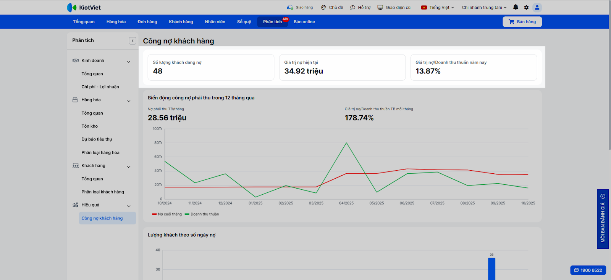Click the Giao hàng delivery icon

290,7
